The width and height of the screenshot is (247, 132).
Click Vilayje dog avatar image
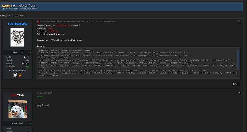(18, 109)
